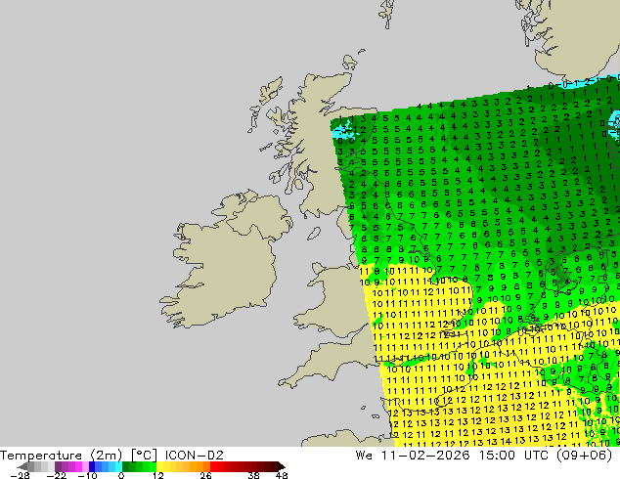Click the 'ICON-D2' model name label
This screenshot has width=620, height=479.
click(195, 456)
